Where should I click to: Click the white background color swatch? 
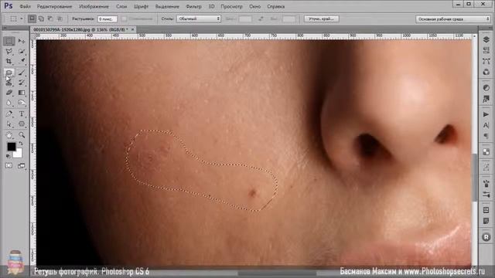[x=19, y=154]
